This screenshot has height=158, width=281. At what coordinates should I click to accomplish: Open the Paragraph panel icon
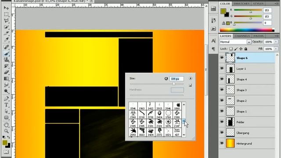(213, 49)
